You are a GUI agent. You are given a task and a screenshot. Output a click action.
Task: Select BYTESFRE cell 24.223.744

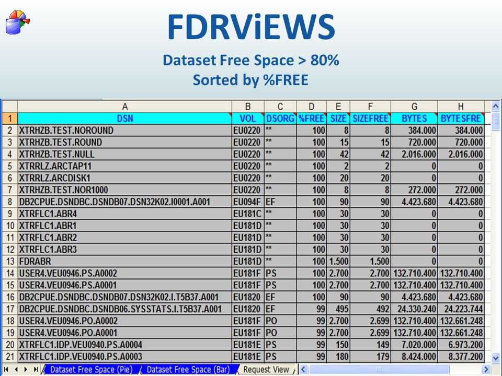click(x=461, y=309)
